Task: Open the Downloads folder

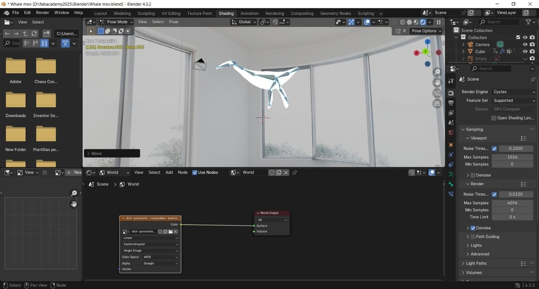Action: click(16, 105)
